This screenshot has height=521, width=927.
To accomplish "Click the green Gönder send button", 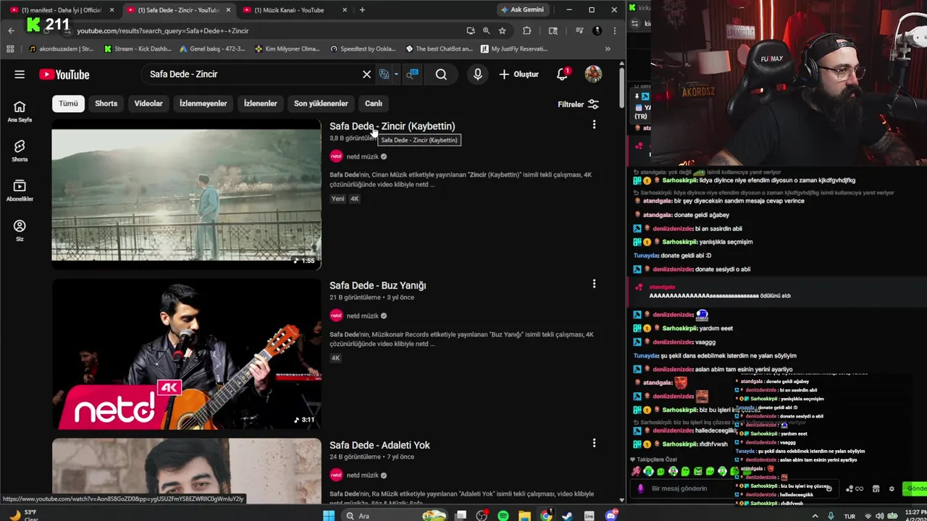I will (x=915, y=488).
